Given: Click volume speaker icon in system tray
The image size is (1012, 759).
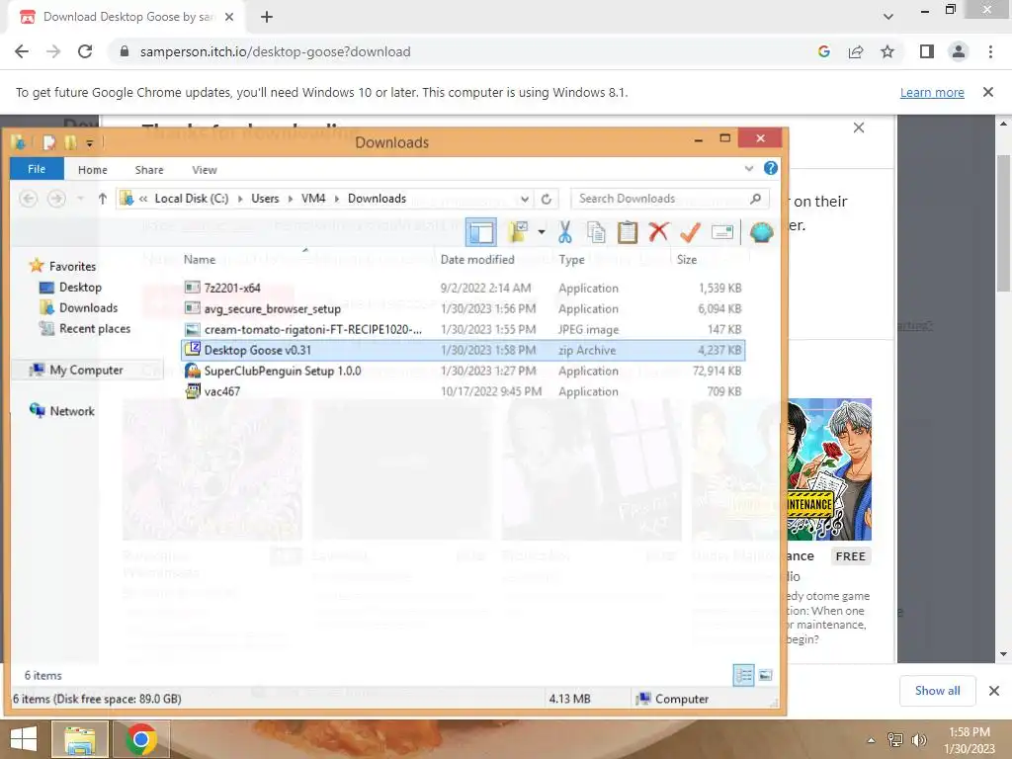Looking at the screenshot, I should [918, 740].
